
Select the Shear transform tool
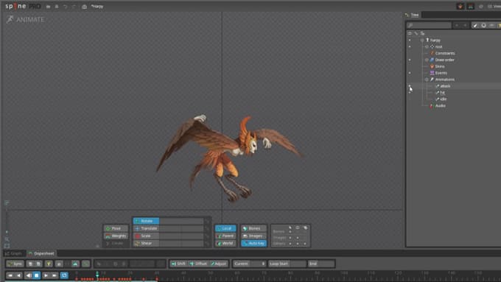(x=146, y=243)
